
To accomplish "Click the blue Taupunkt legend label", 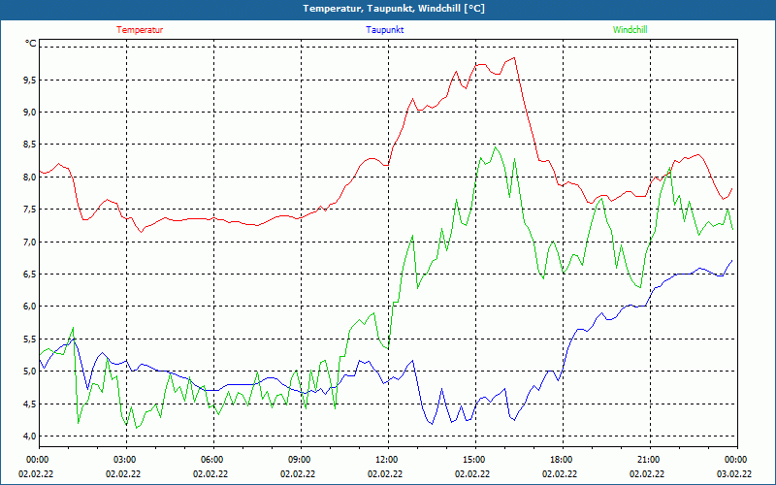I will click(384, 30).
